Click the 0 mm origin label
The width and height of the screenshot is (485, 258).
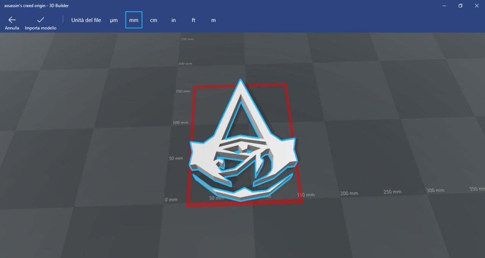click(x=171, y=199)
